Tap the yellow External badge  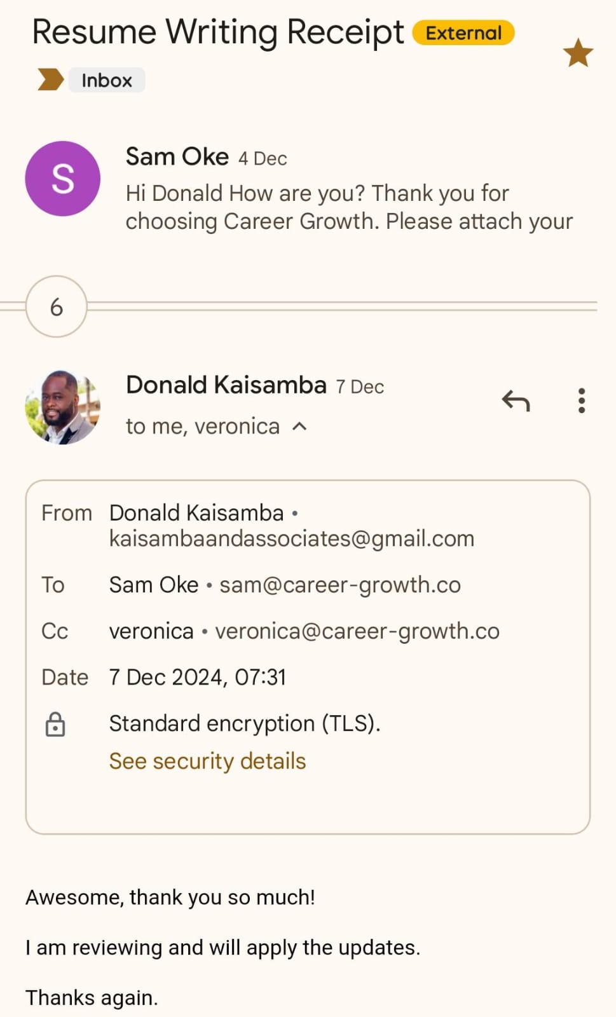click(x=463, y=33)
